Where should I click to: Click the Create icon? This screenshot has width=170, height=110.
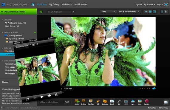coord(77,101)
